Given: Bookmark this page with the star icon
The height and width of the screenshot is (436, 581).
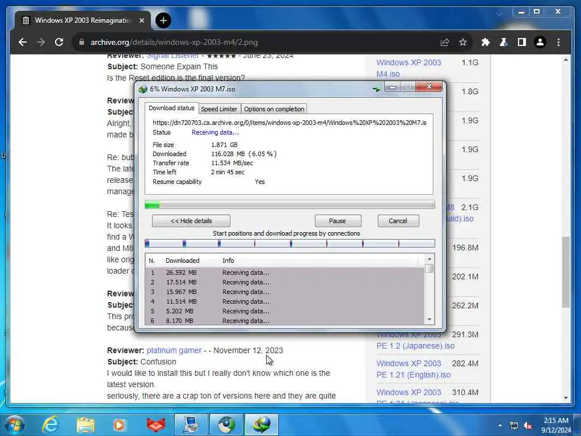Looking at the screenshot, I should 463,42.
